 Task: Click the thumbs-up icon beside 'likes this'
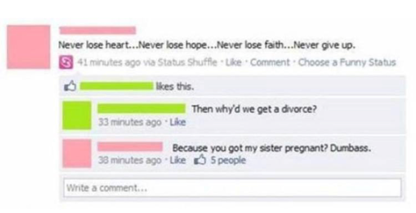(70, 87)
